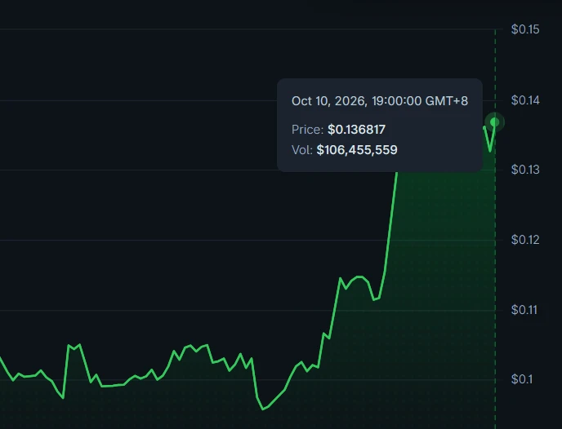562x429 pixels.
Task: Click the $0.13 price axis label
Action: (x=525, y=170)
